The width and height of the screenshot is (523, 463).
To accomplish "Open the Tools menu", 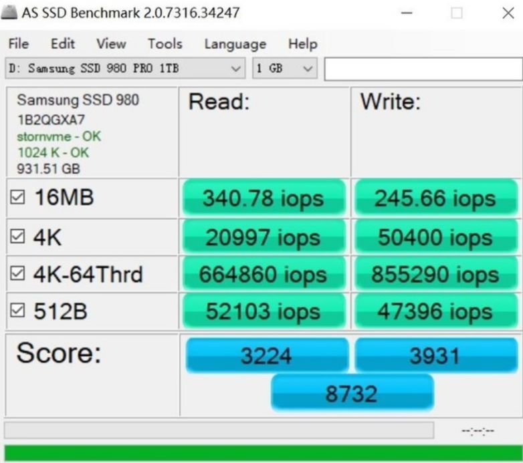I will pyautogui.click(x=165, y=44).
